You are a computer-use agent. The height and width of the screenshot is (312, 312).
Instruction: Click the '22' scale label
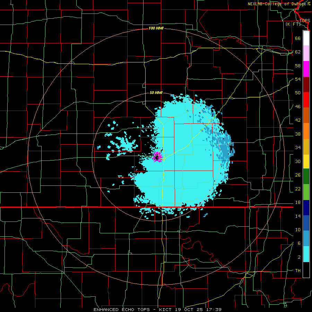pyautogui.click(x=298, y=189)
